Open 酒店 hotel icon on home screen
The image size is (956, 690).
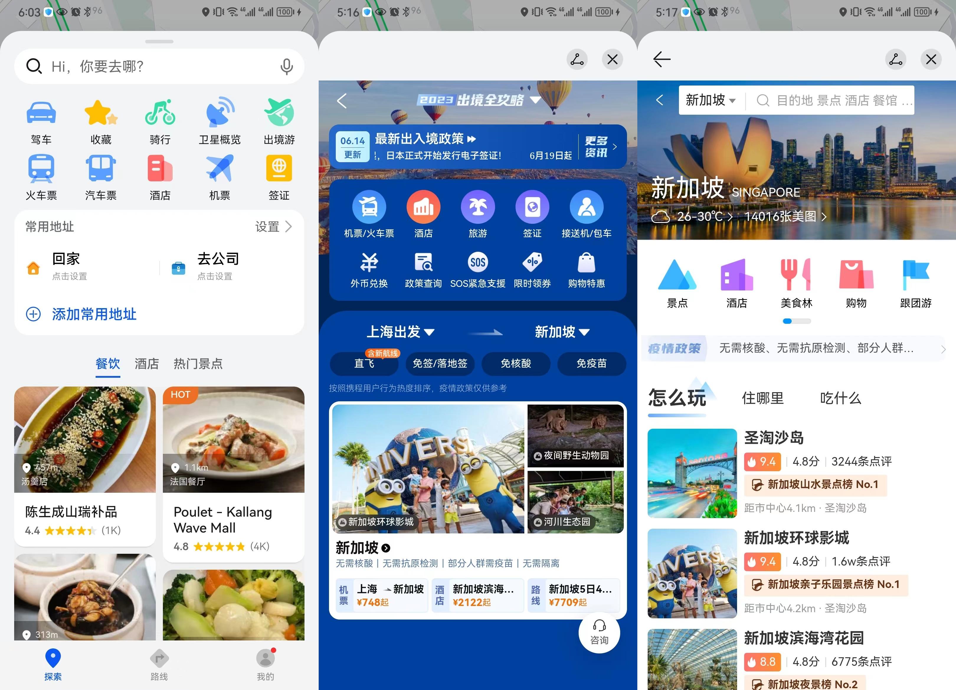point(160,168)
